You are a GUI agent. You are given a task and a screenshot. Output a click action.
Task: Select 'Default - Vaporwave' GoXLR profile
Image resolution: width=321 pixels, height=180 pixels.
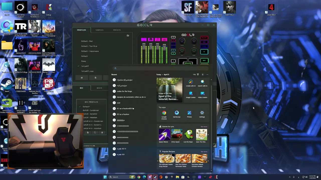tap(90, 51)
